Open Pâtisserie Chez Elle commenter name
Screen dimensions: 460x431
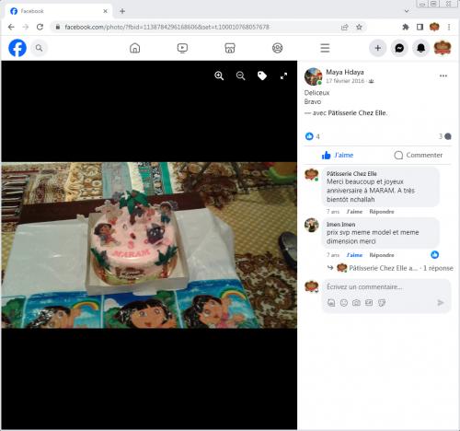[x=351, y=174]
